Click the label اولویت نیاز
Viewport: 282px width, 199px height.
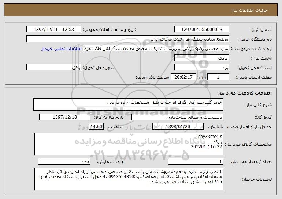tap(261, 58)
